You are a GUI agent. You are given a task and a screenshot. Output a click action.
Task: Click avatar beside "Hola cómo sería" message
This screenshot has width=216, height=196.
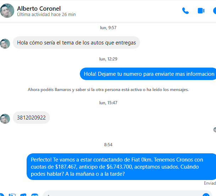(5, 44)
